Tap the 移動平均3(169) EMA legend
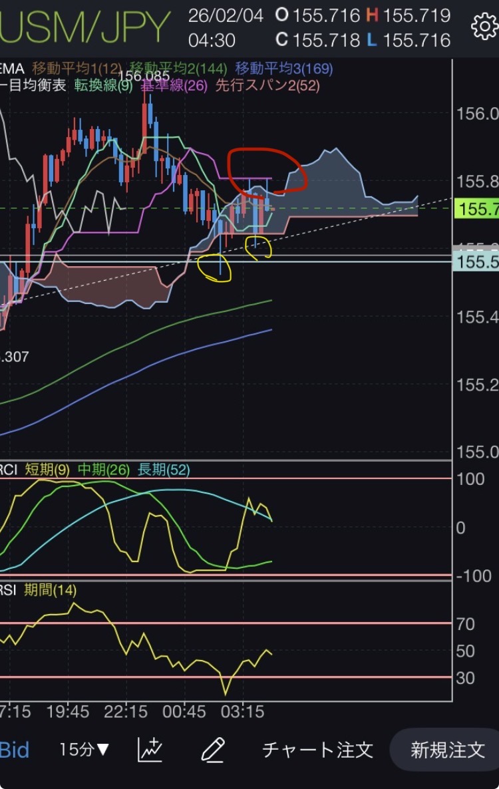This screenshot has width=499, height=789. tap(284, 68)
